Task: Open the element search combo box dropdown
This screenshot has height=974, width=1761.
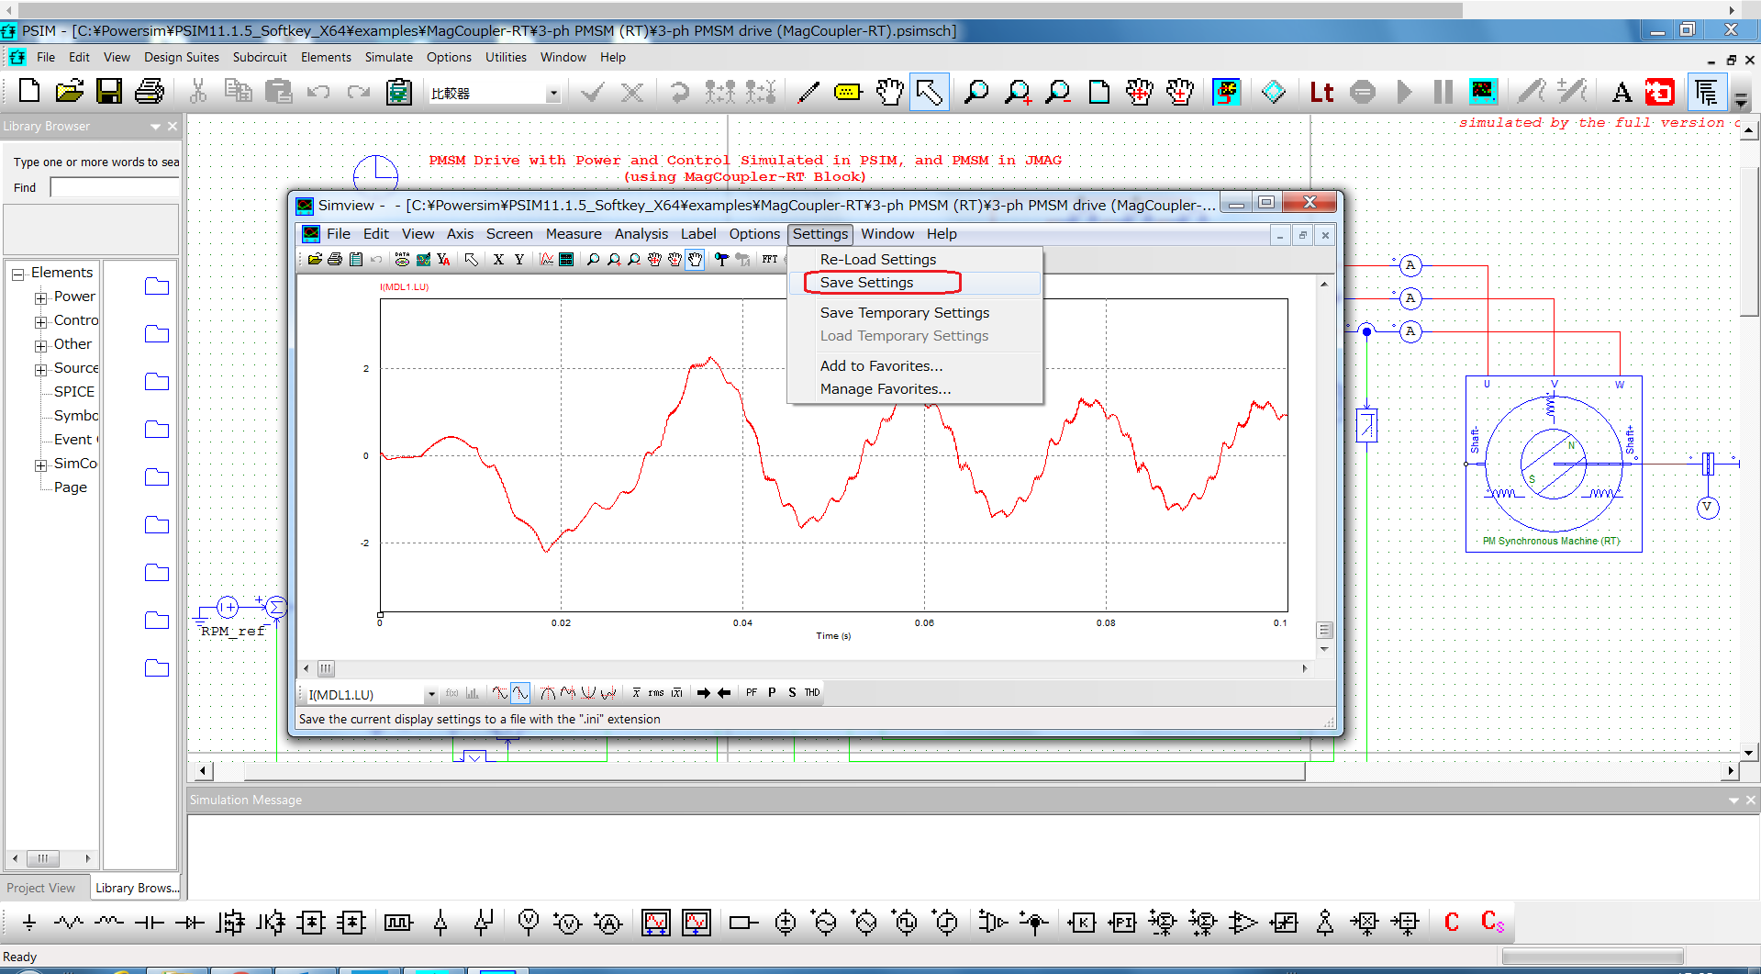Action: click(x=552, y=94)
